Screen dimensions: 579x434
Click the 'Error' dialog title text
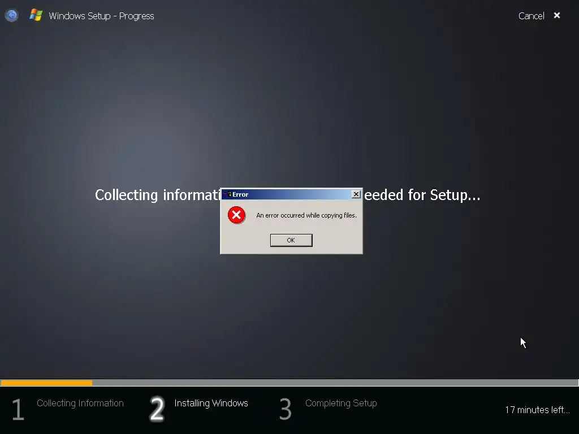240,194
